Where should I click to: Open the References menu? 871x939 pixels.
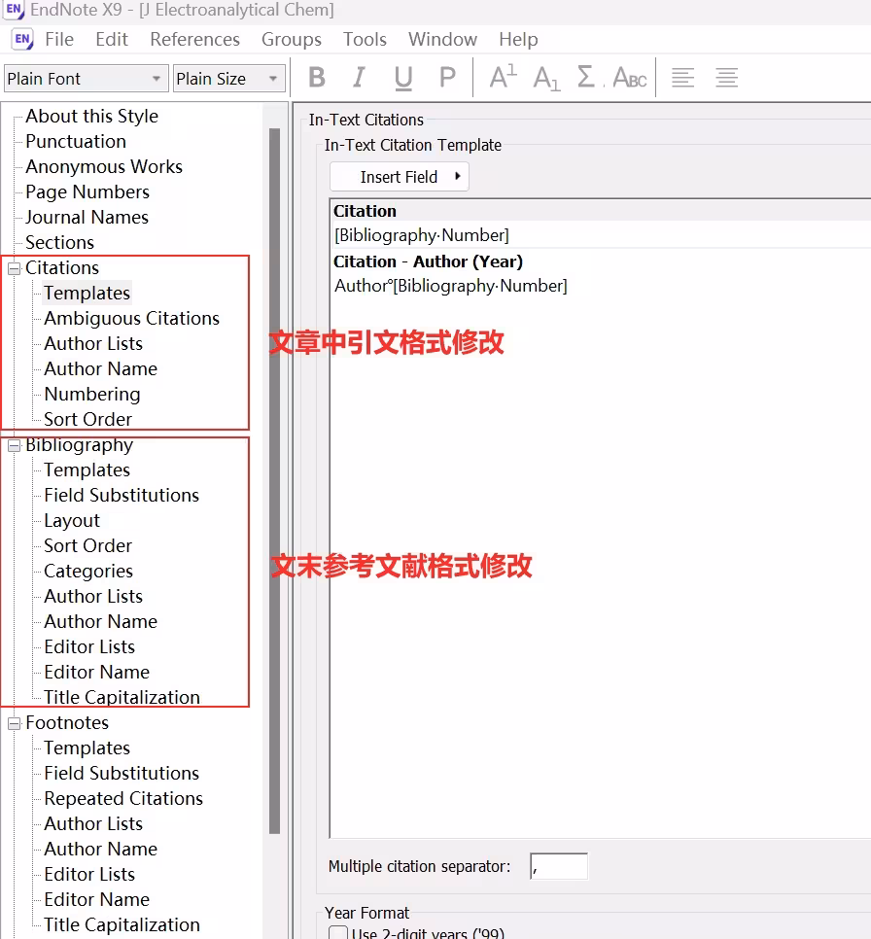click(194, 40)
